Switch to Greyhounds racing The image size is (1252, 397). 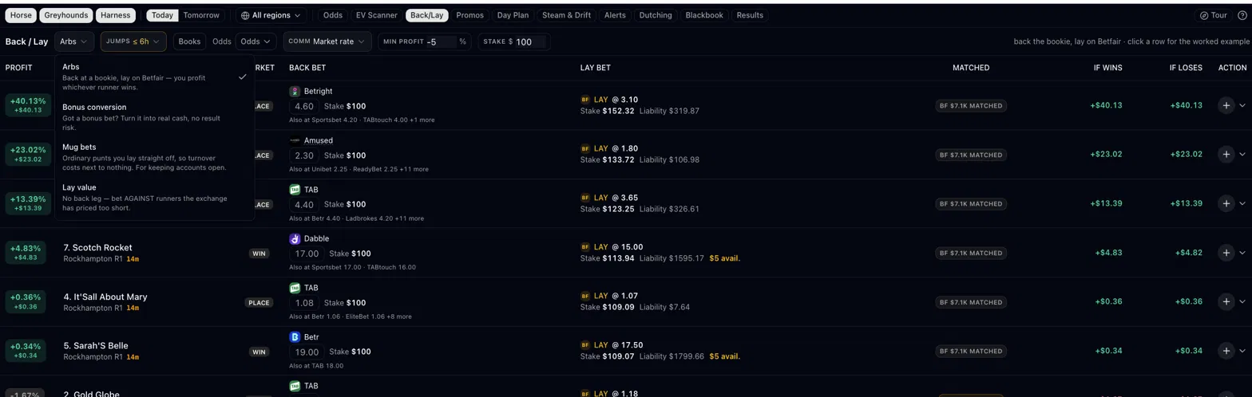[x=66, y=15]
